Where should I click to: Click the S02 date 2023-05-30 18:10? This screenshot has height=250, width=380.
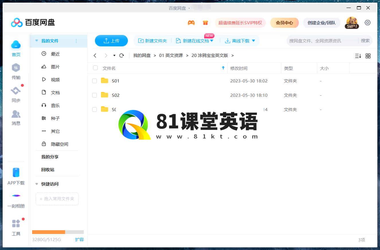pos(249,95)
